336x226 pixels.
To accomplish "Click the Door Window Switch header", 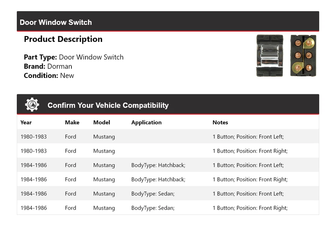I will pos(56,22).
